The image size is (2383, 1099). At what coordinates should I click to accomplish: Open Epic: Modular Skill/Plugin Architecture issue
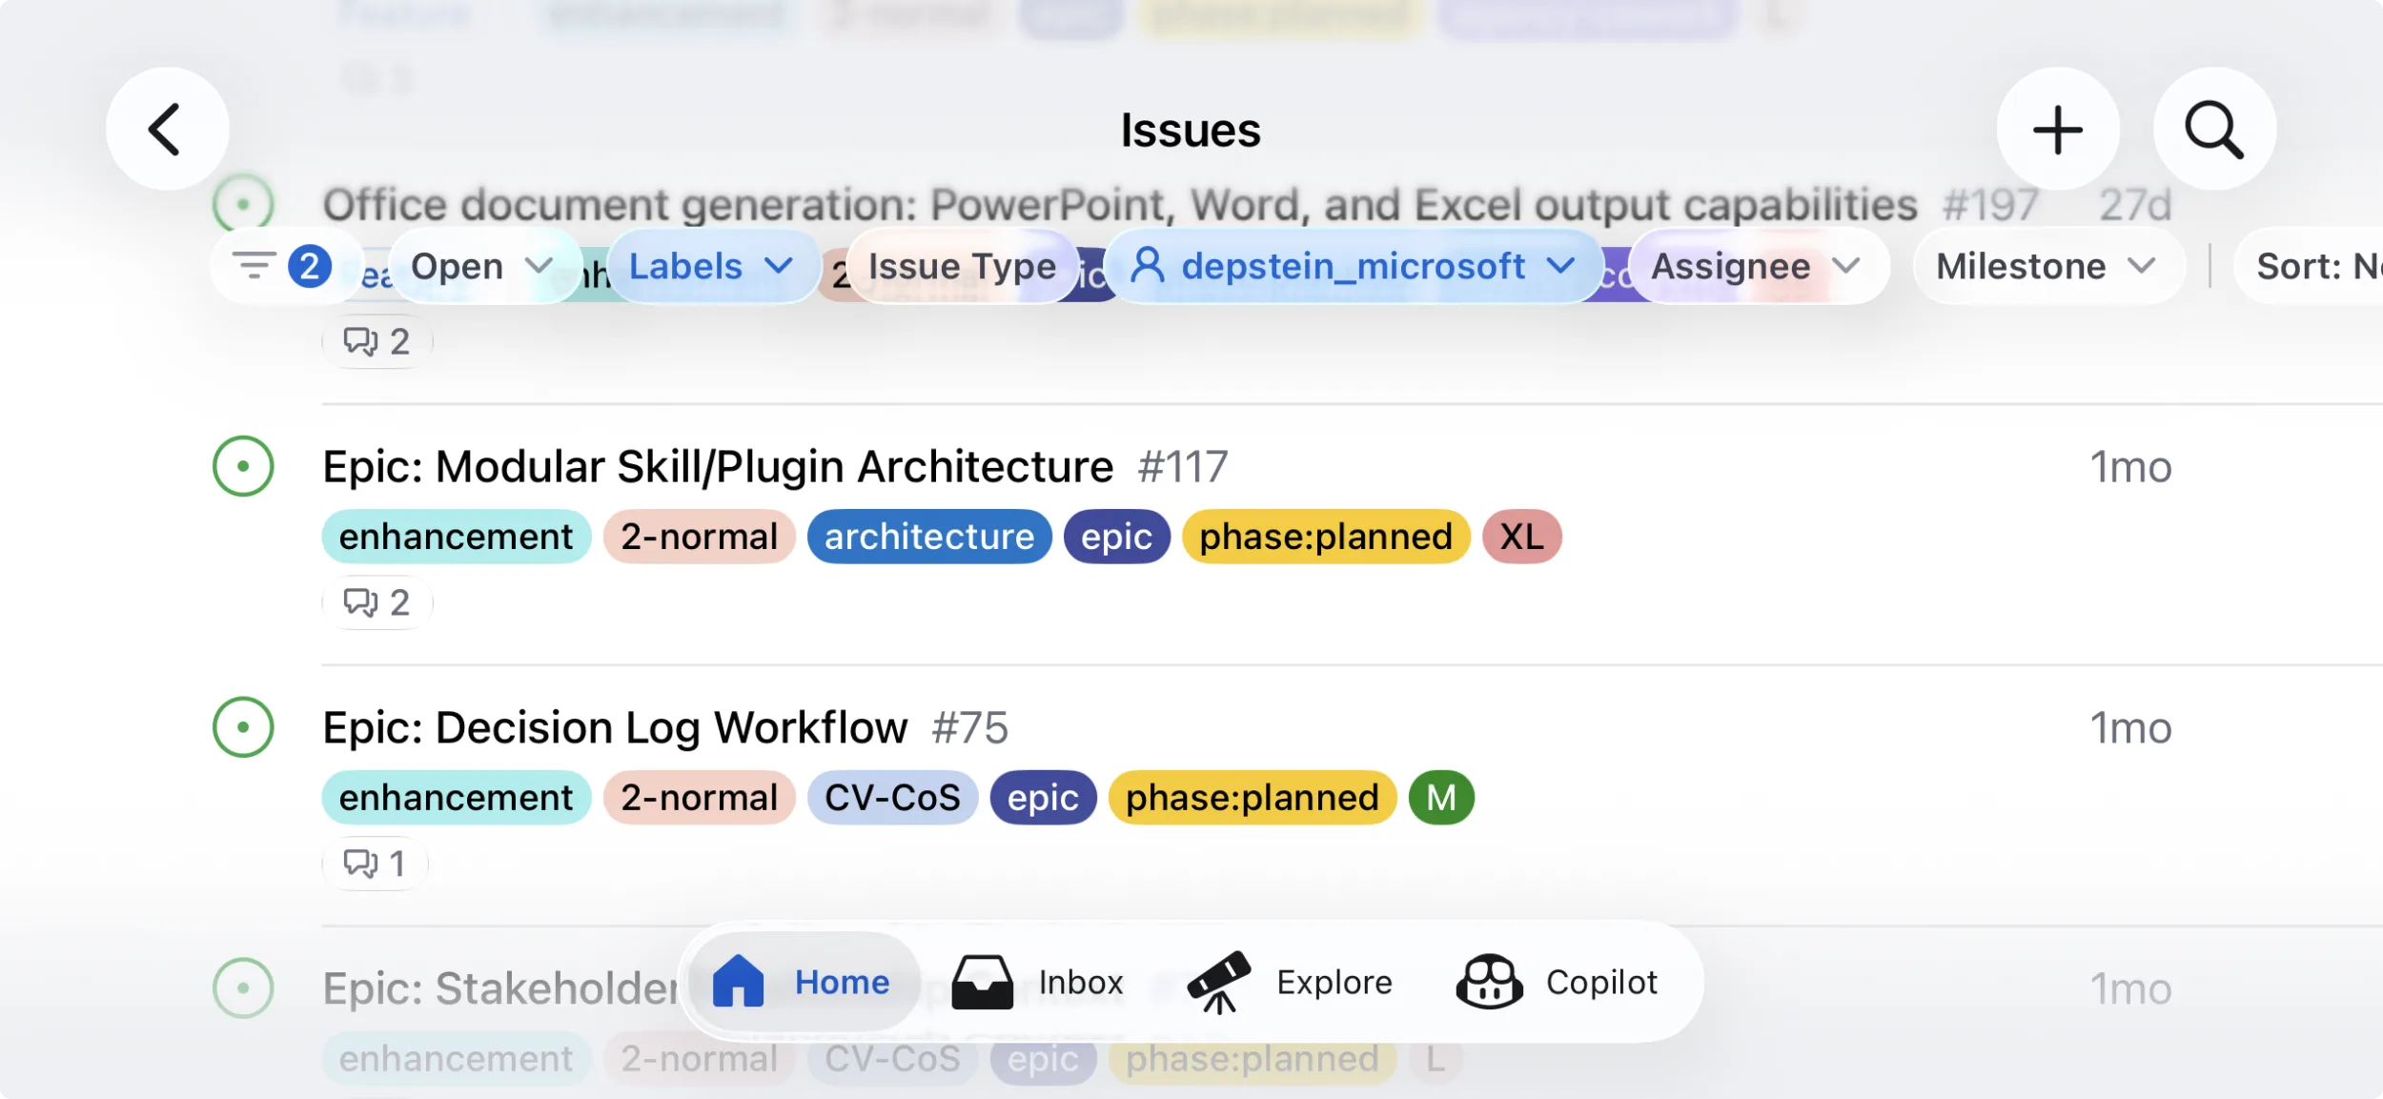click(x=718, y=467)
